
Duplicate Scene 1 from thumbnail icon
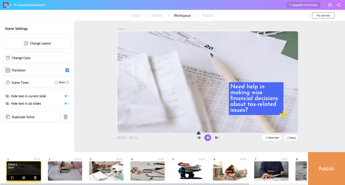(x=12, y=178)
